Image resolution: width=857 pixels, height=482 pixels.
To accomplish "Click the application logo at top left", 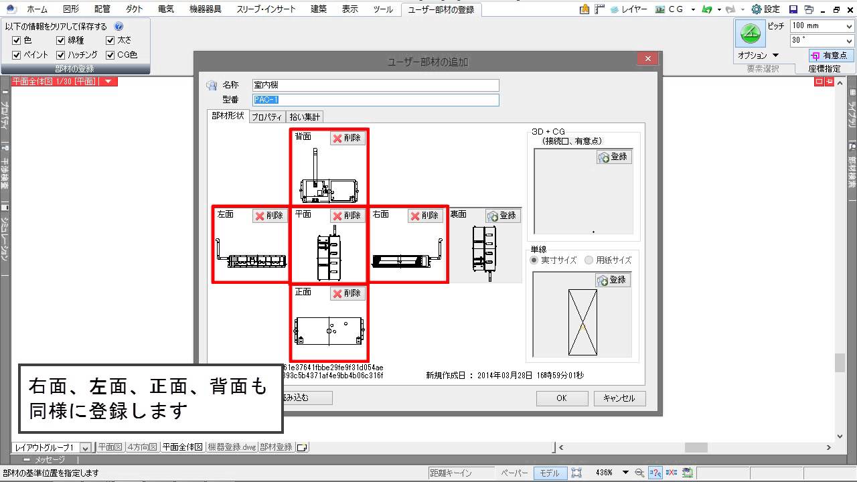I will tap(10, 9).
